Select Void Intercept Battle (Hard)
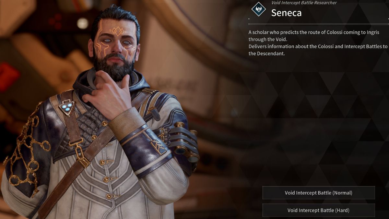 (x=319, y=210)
